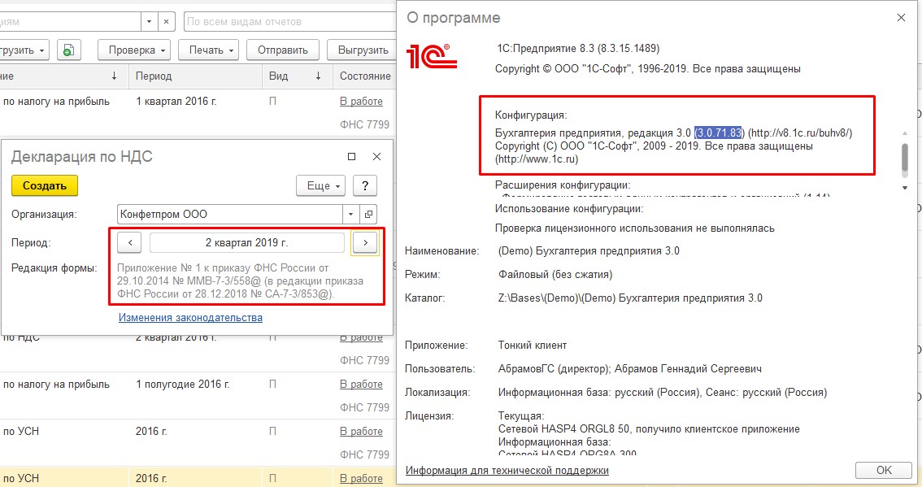Clear the filter field with x button
The image size is (922, 487).
click(167, 22)
